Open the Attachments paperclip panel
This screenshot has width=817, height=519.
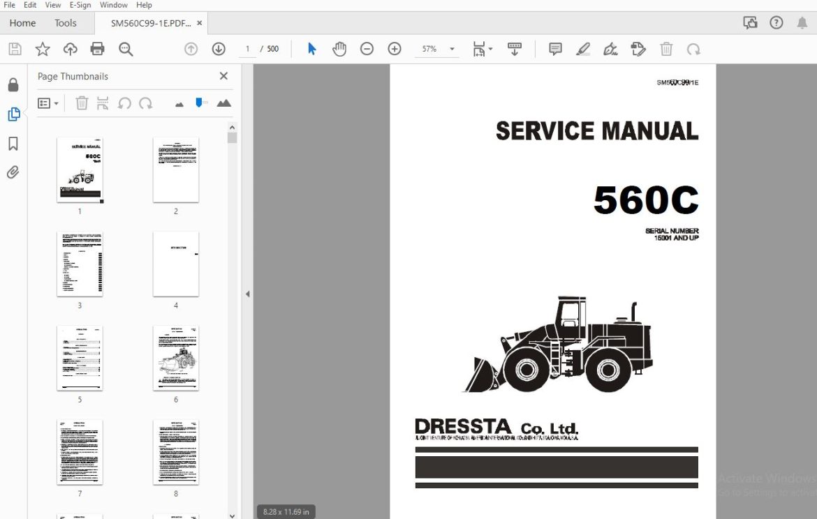tap(13, 172)
